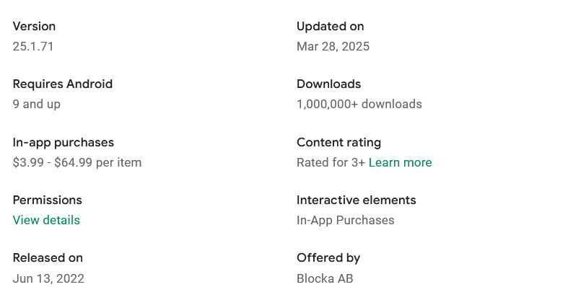568x300 pixels.
Task: Click the Interactive elements heading
Action: 356,200
